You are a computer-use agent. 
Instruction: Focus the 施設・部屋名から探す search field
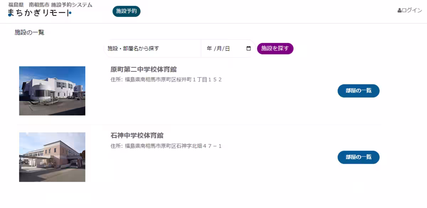[x=153, y=49]
